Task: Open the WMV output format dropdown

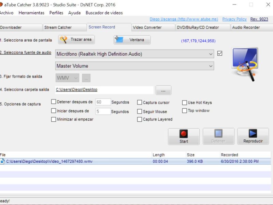Action: (67, 78)
